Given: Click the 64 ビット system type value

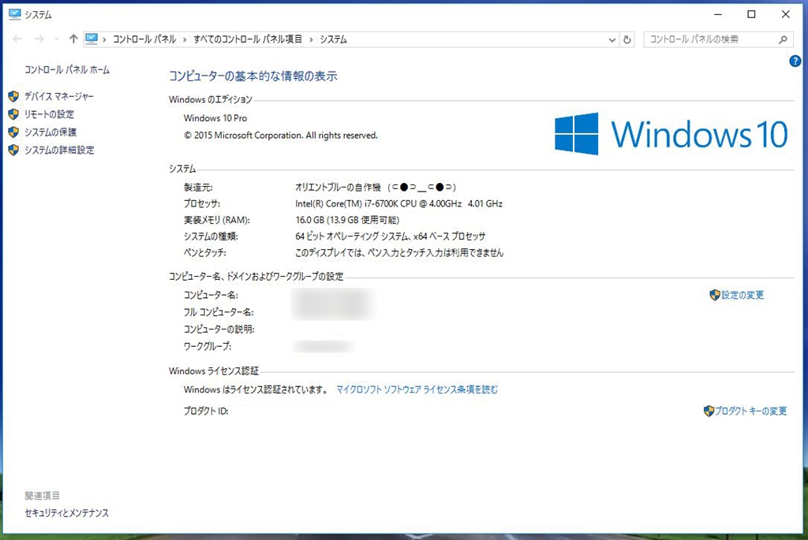Looking at the screenshot, I should (390, 236).
